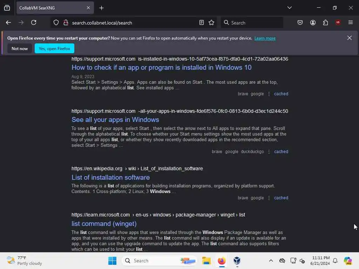Image resolution: width=359 pixels, height=269 pixels.
Task: Close the CollabVM SearXNG tab
Action: click(x=88, y=8)
